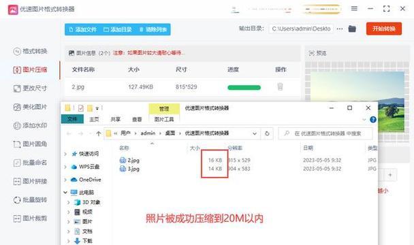Select 图片压缩 in the sidebar
The image size is (414, 245).
click(30, 69)
